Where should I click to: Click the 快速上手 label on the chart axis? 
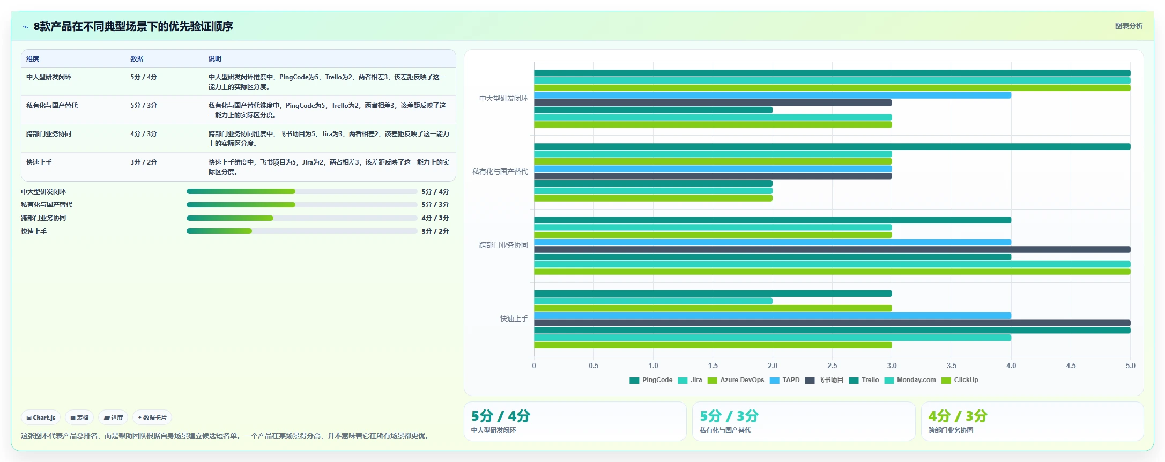point(514,318)
